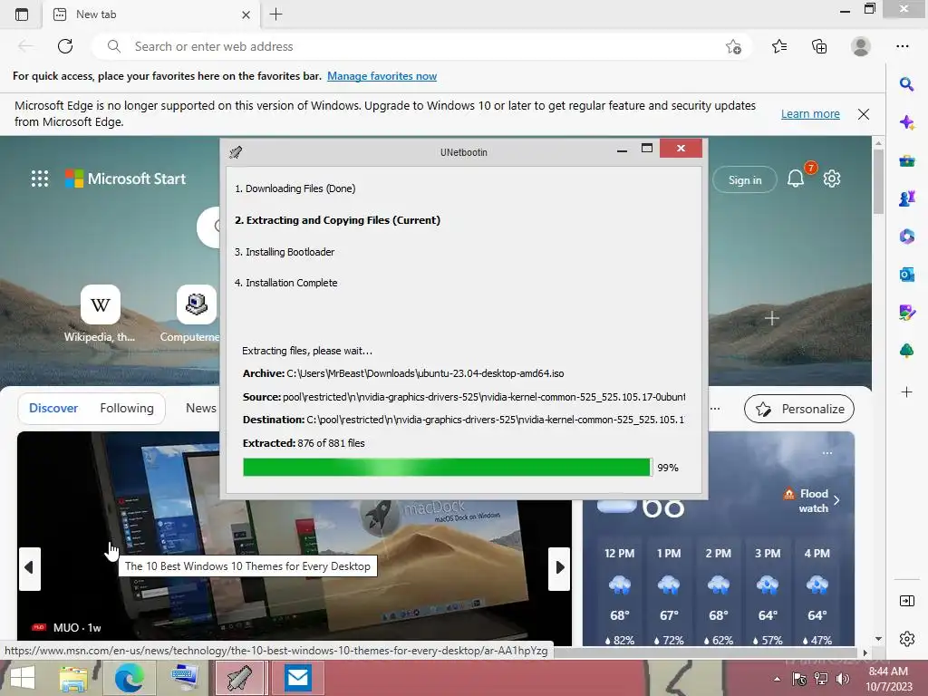This screenshot has width=928, height=696.
Task: Open sidebar settings gear at bottom
Action: pyautogui.click(x=906, y=639)
